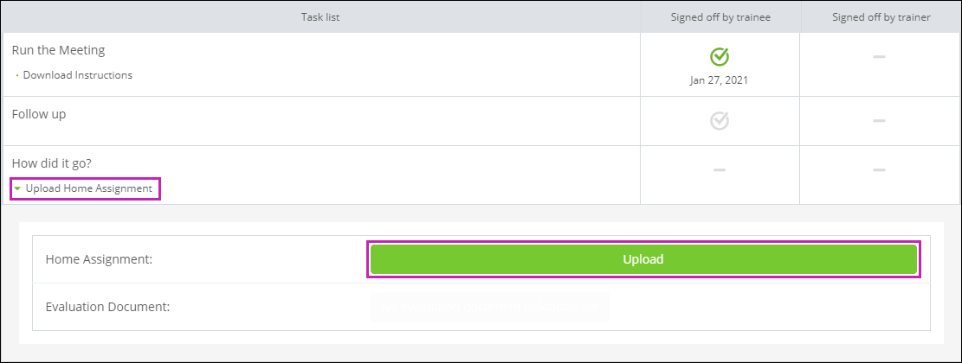Click the Home Assignment label
Image resolution: width=962 pixels, height=363 pixels.
click(x=99, y=259)
